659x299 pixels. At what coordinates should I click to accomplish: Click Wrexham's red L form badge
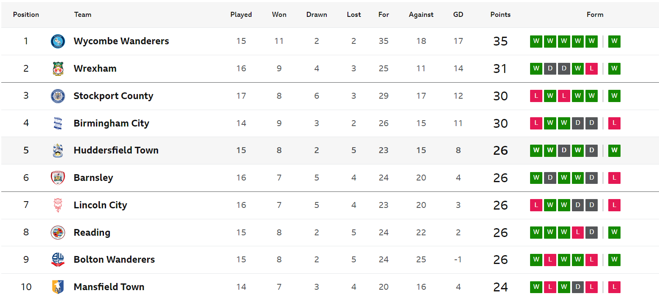click(x=592, y=69)
